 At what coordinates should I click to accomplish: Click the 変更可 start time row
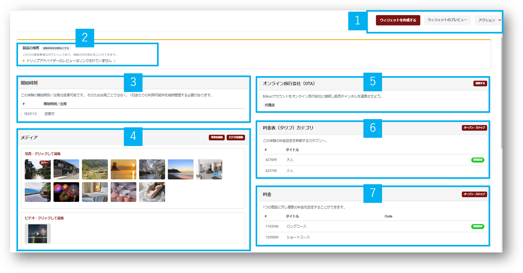[x=133, y=114]
